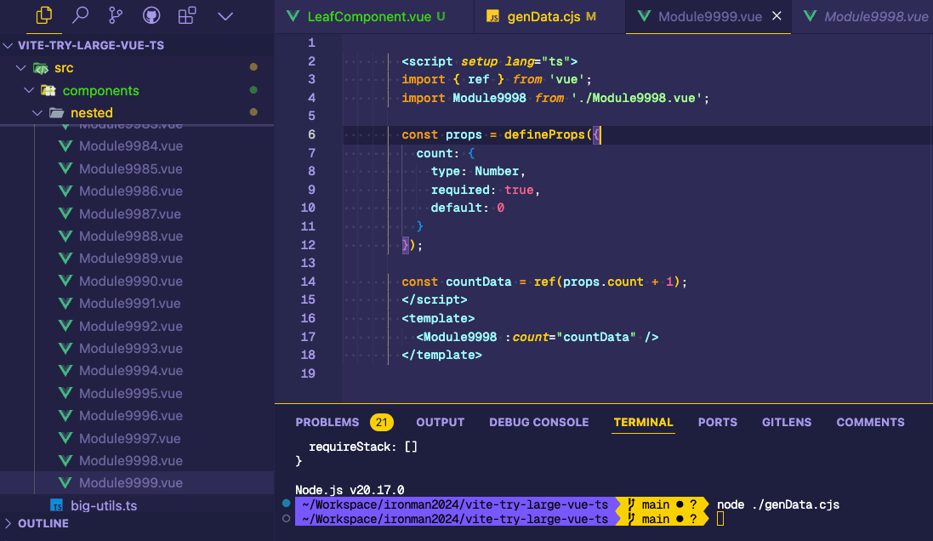Collapse the nested folder
Image resolution: width=933 pixels, height=541 pixels.
coord(37,112)
